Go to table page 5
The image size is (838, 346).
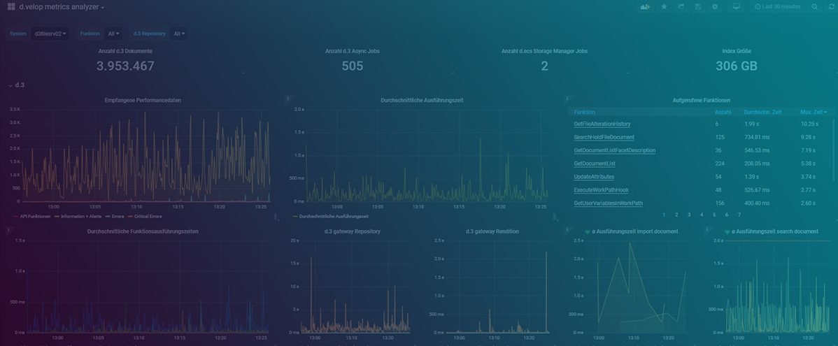tap(714, 215)
